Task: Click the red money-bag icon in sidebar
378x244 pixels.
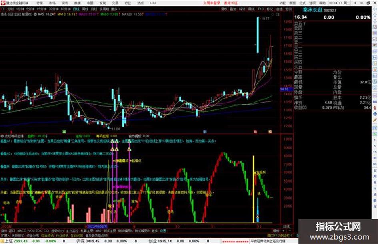Action: [x=375, y=108]
